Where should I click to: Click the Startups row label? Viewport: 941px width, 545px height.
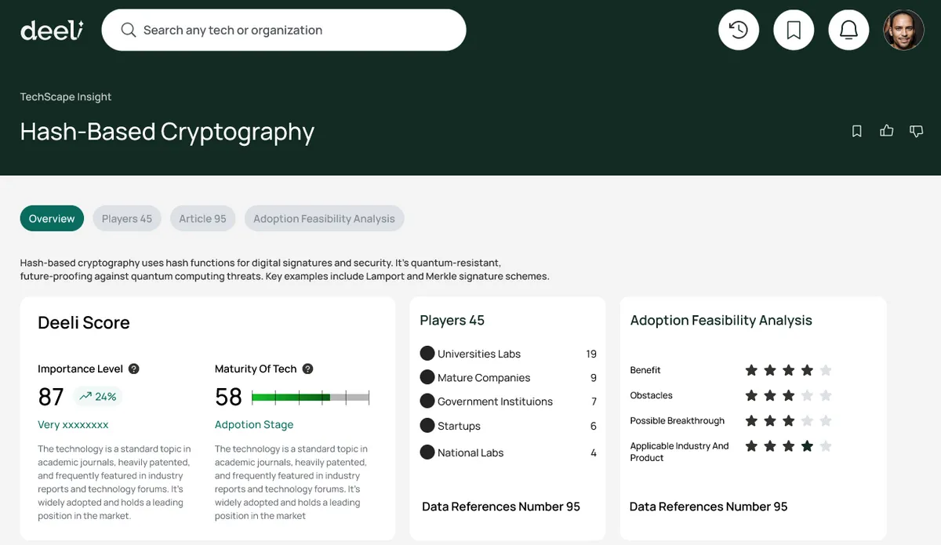(x=459, y=426)
